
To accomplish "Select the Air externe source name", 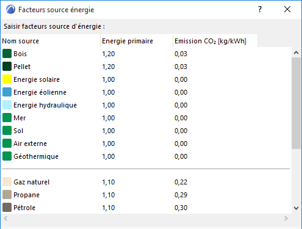I will tap(31, 144).
